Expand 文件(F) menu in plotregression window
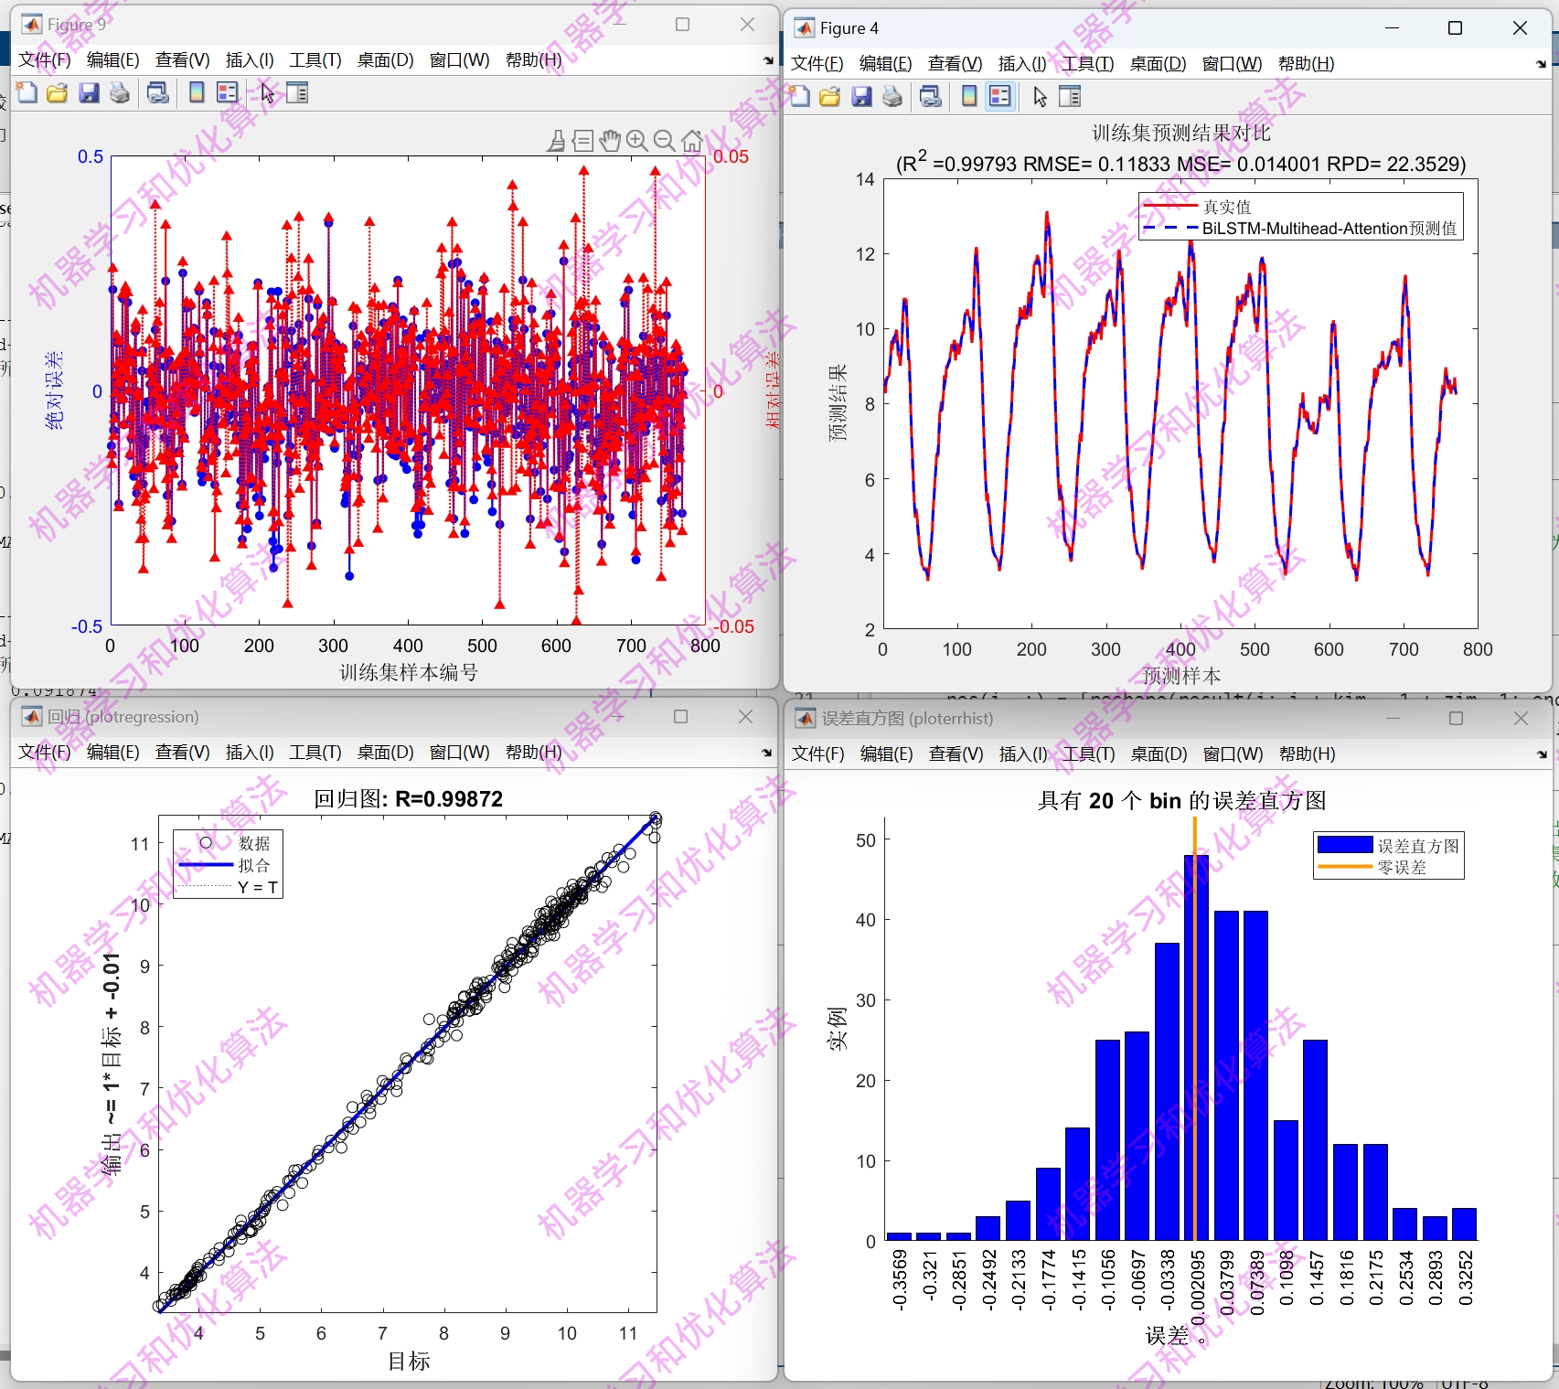The width and height of the screenshot is (1559, 1389). [45, 753]
